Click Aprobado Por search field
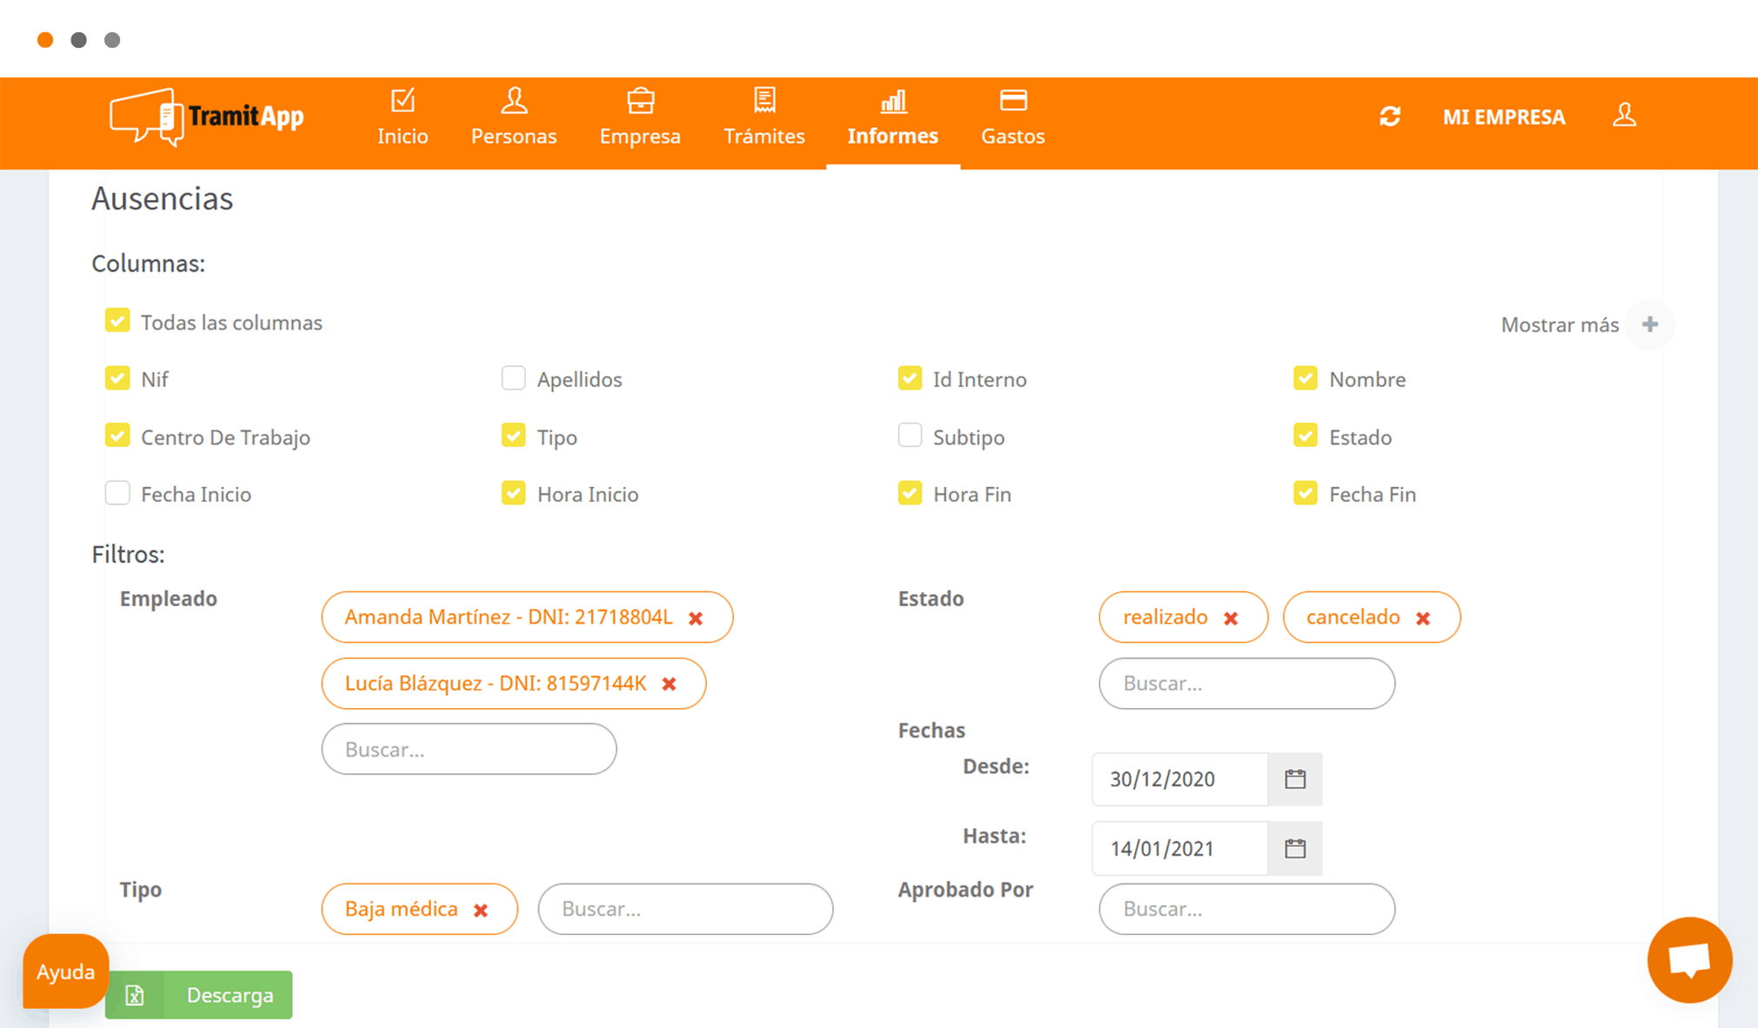 point(1247,909)
